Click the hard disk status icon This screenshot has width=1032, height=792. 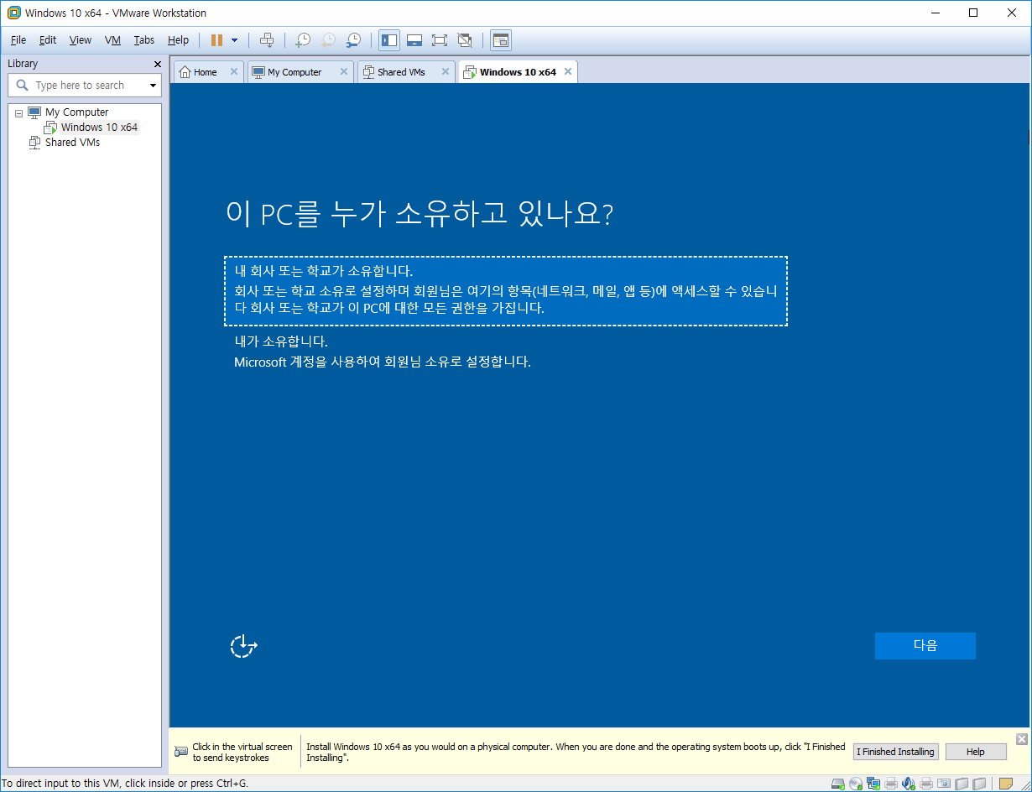(837, 784)
